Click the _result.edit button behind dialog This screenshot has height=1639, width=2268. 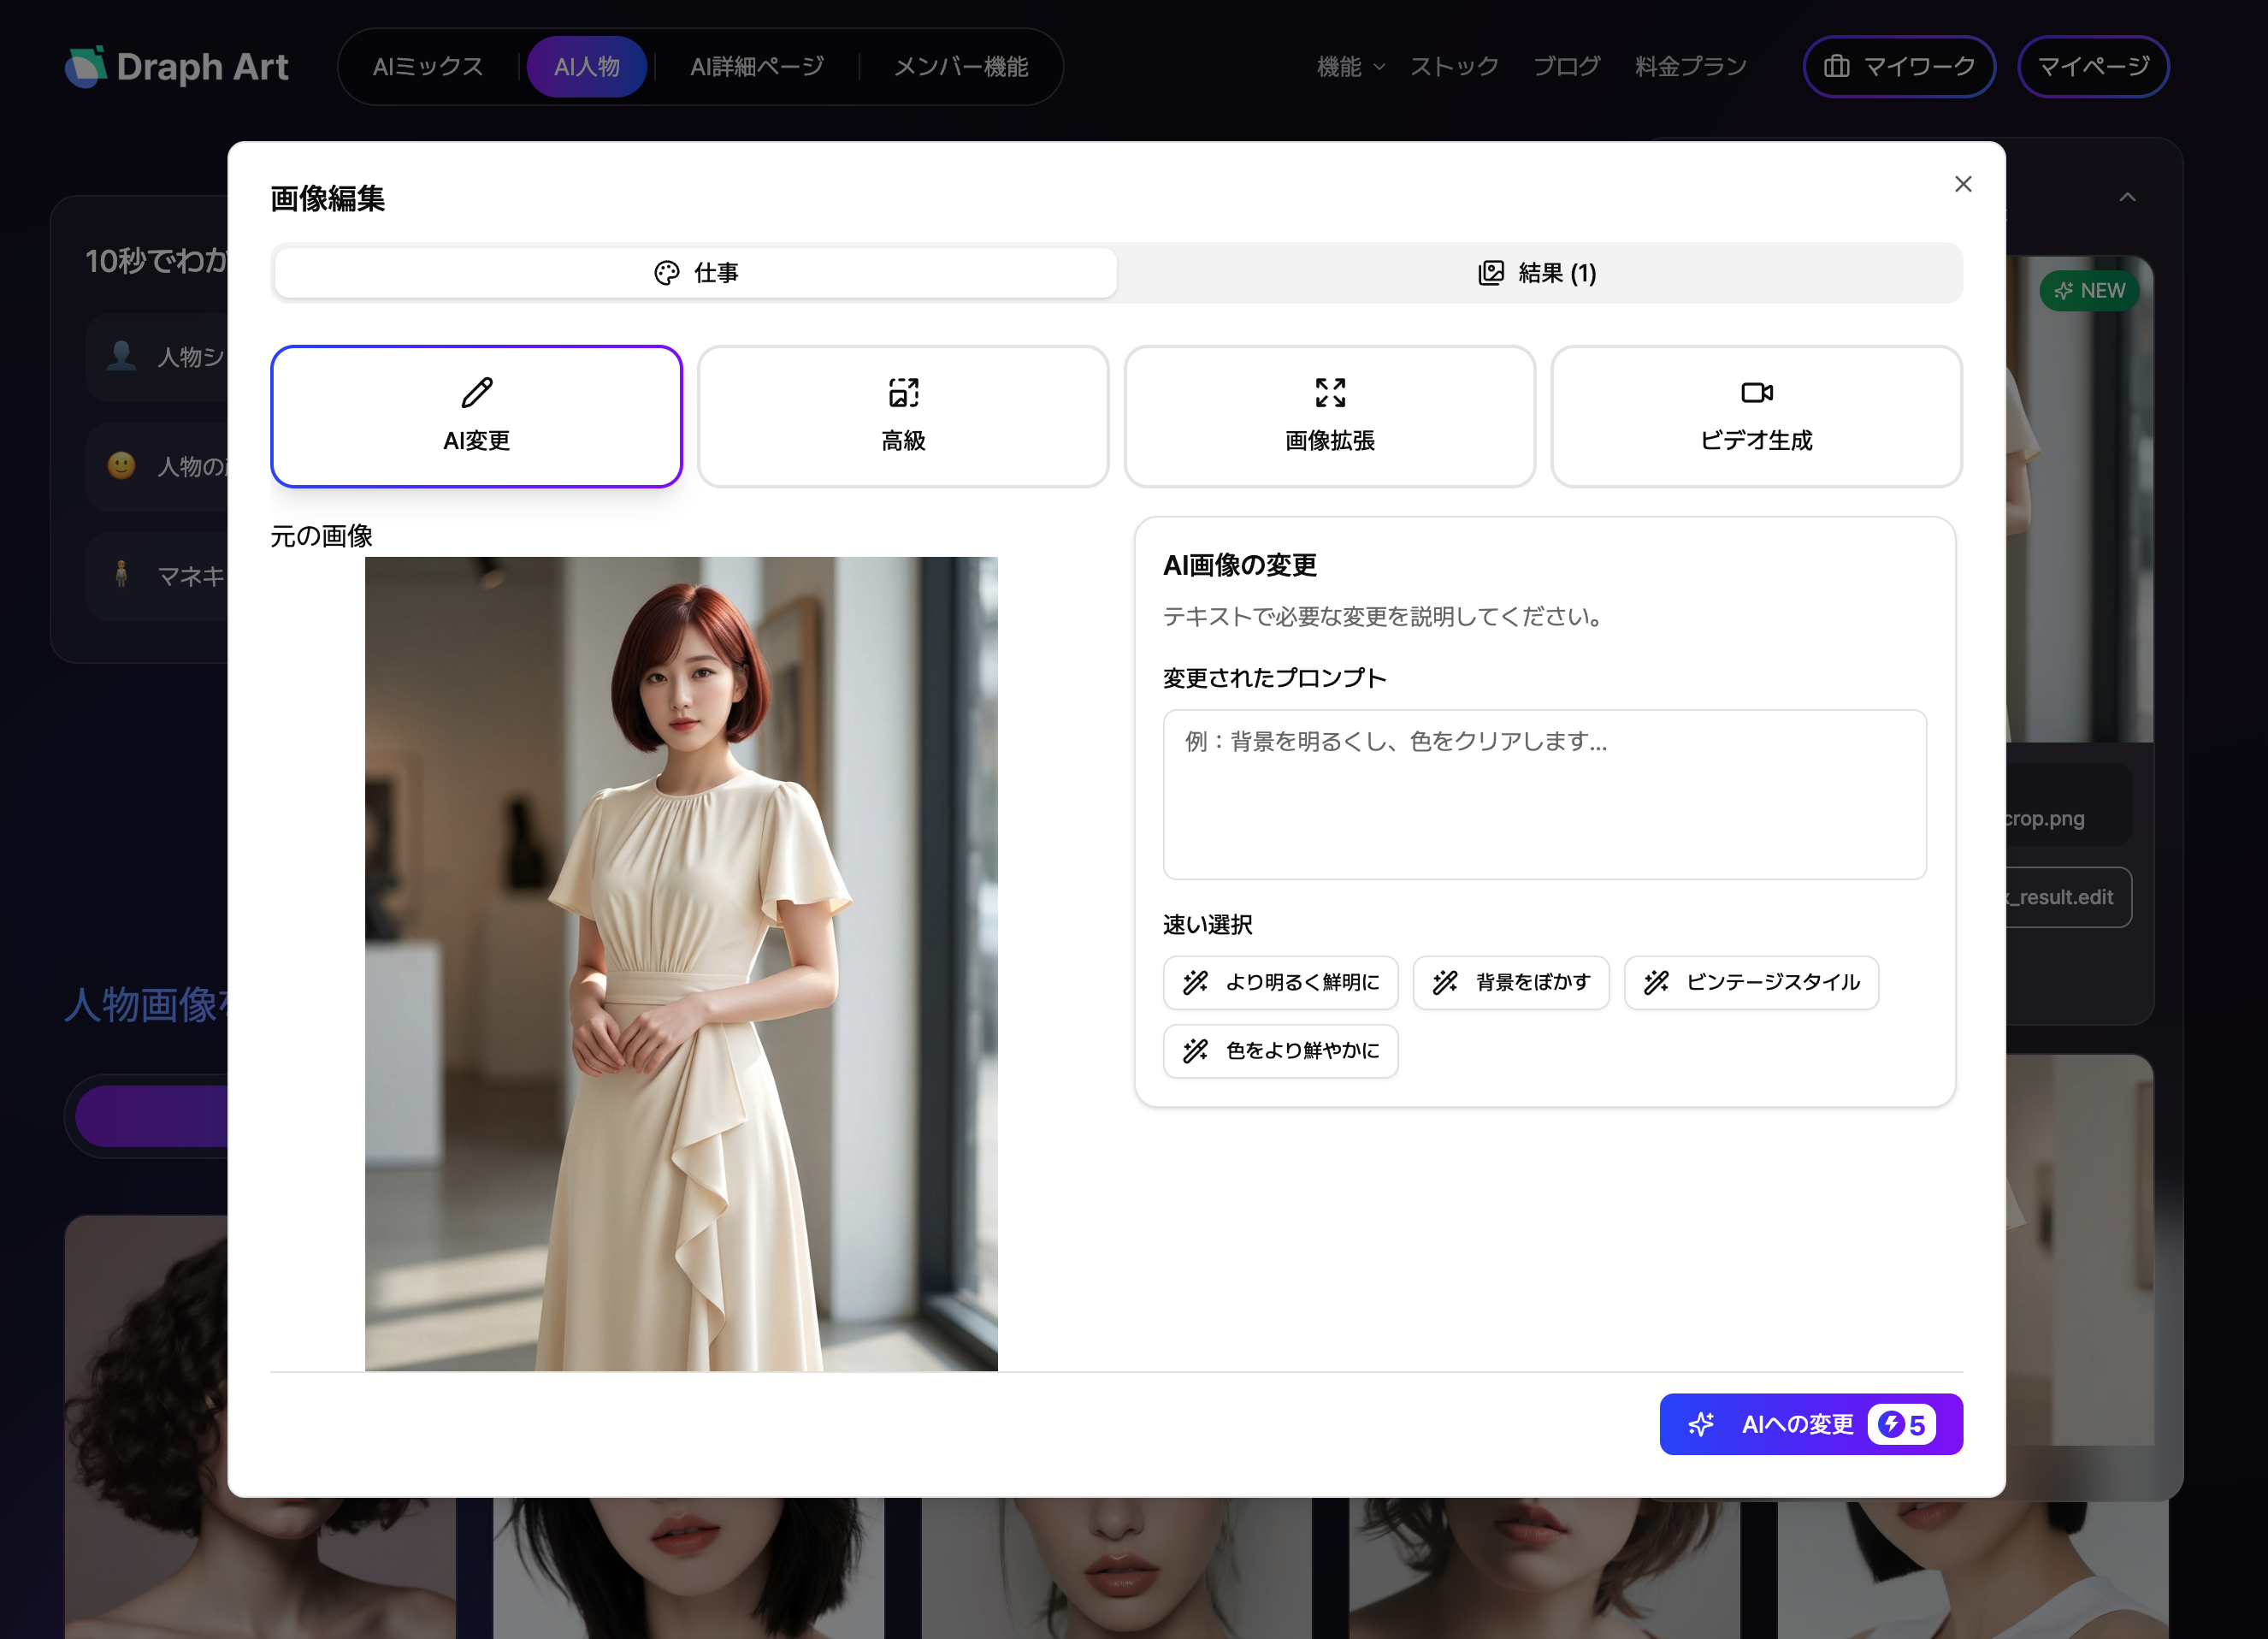(x=2068, y=897)
